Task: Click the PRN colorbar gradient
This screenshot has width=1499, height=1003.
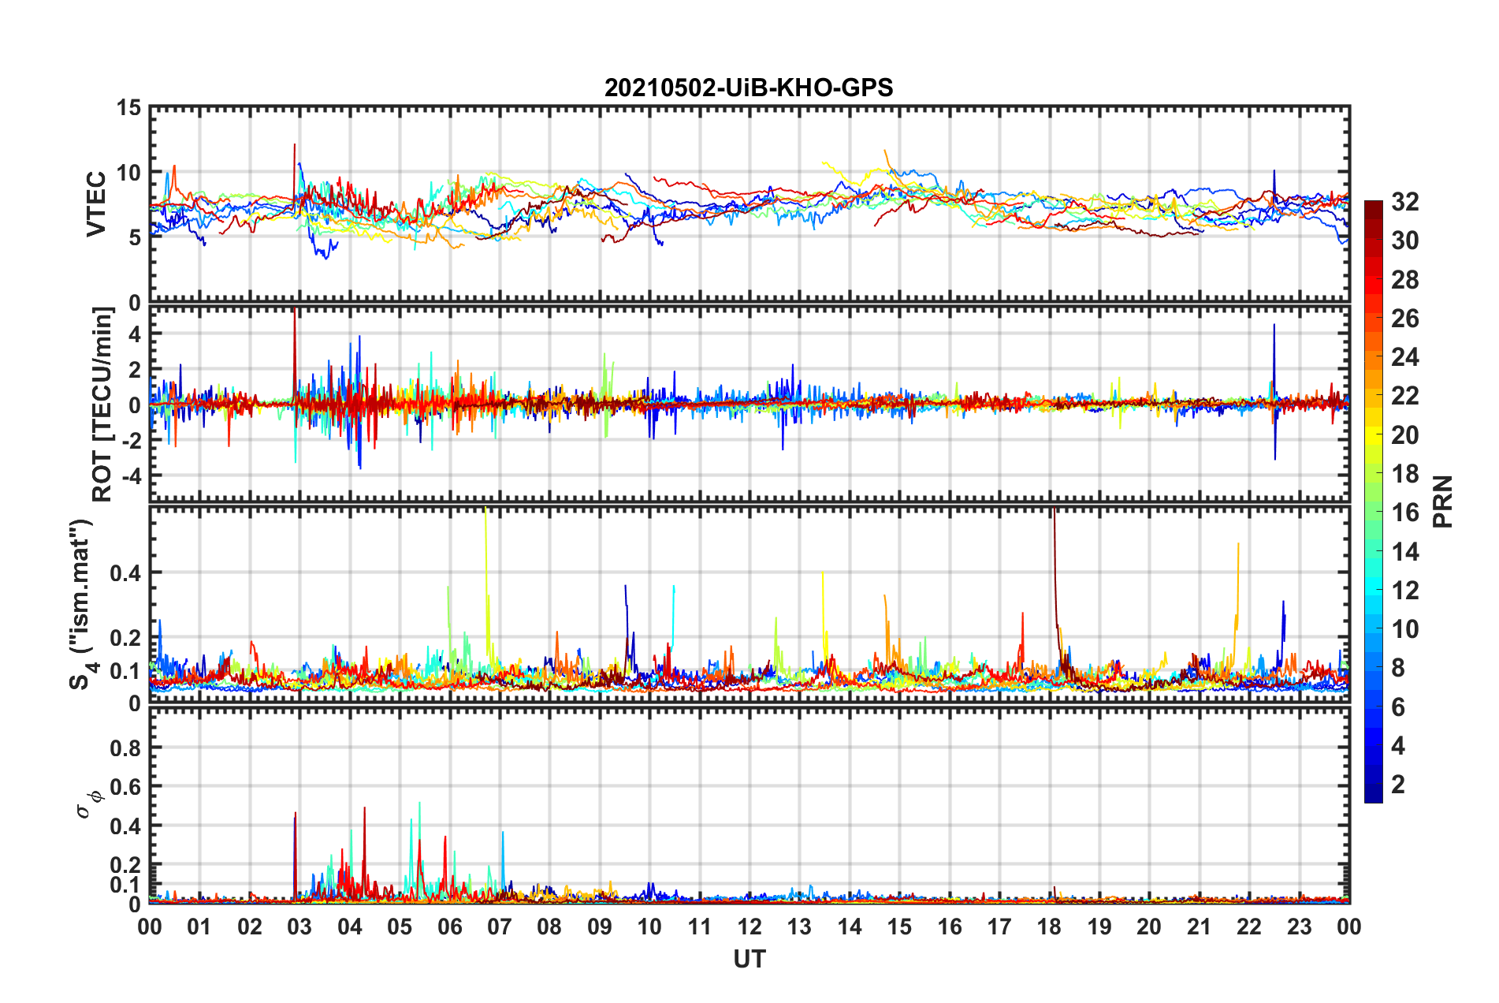Action: (1373, 501)
